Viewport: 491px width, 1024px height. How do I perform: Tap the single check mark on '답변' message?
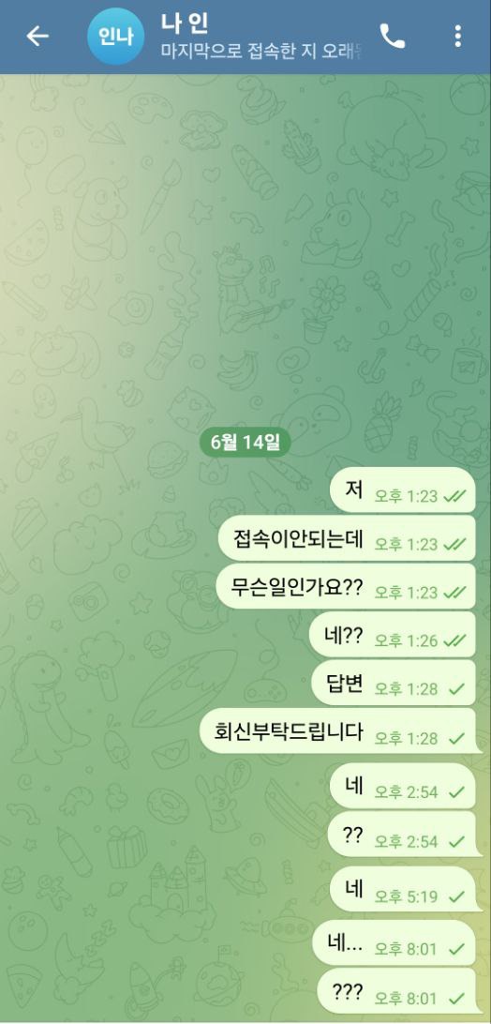[x=457, y=689]
